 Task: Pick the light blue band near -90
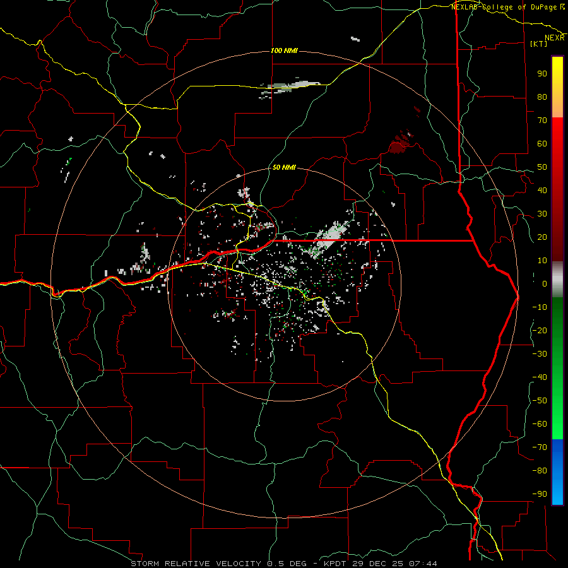[x=557, y=493]
